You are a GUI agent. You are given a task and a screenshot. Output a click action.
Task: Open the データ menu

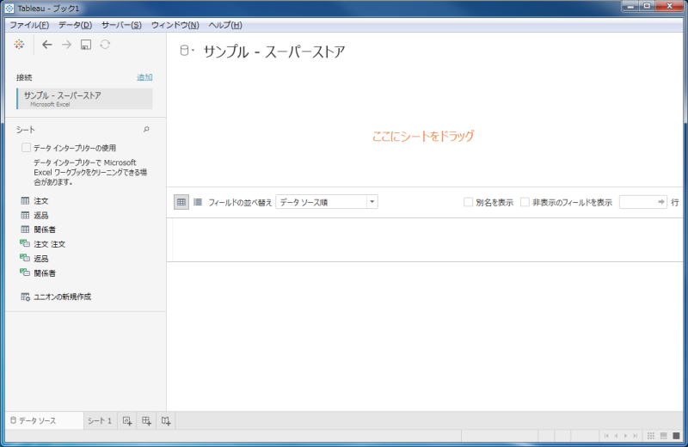[x=75, y=25]
